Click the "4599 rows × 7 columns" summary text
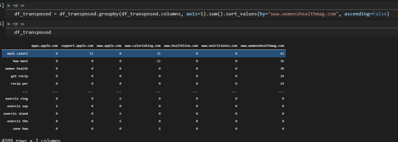 [x=31, y=140]
